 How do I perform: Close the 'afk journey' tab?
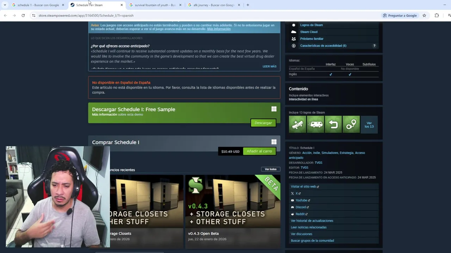[239, 5]
